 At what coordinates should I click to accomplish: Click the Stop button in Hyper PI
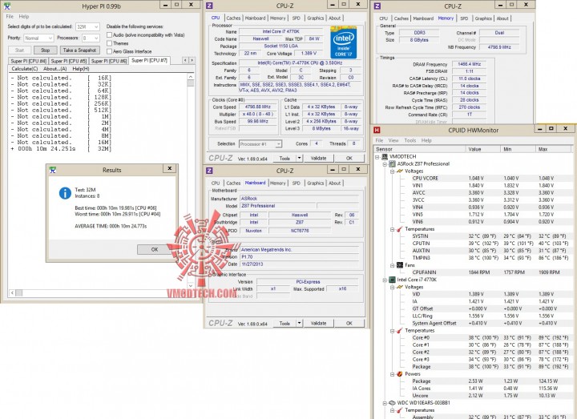pos(45,50)
